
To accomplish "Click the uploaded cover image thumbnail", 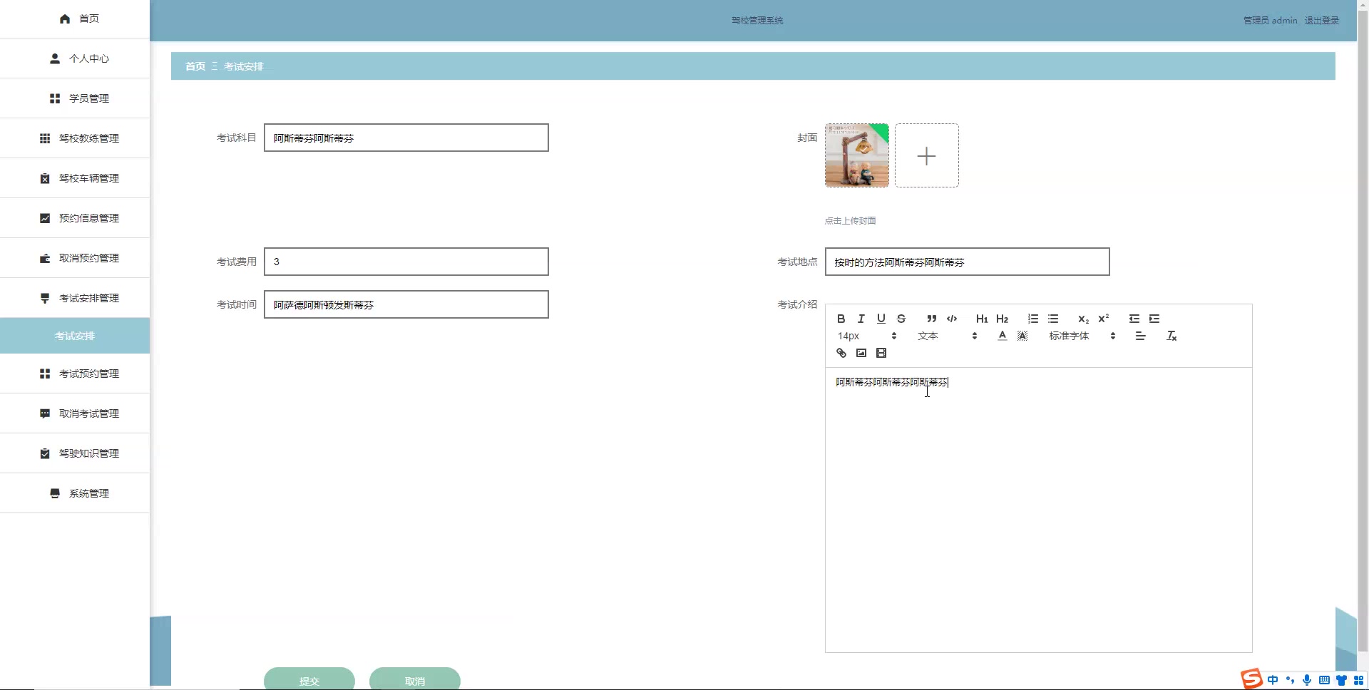I will pos(856,155).
